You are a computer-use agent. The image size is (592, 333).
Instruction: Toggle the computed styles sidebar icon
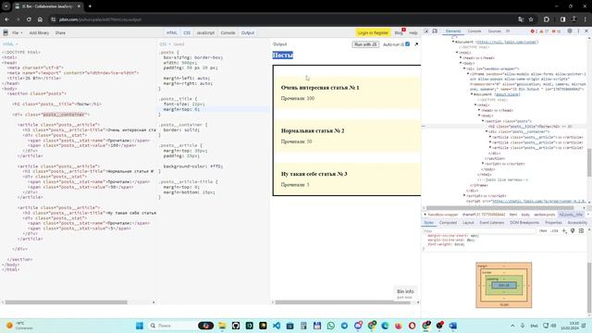tap(581, 230)
